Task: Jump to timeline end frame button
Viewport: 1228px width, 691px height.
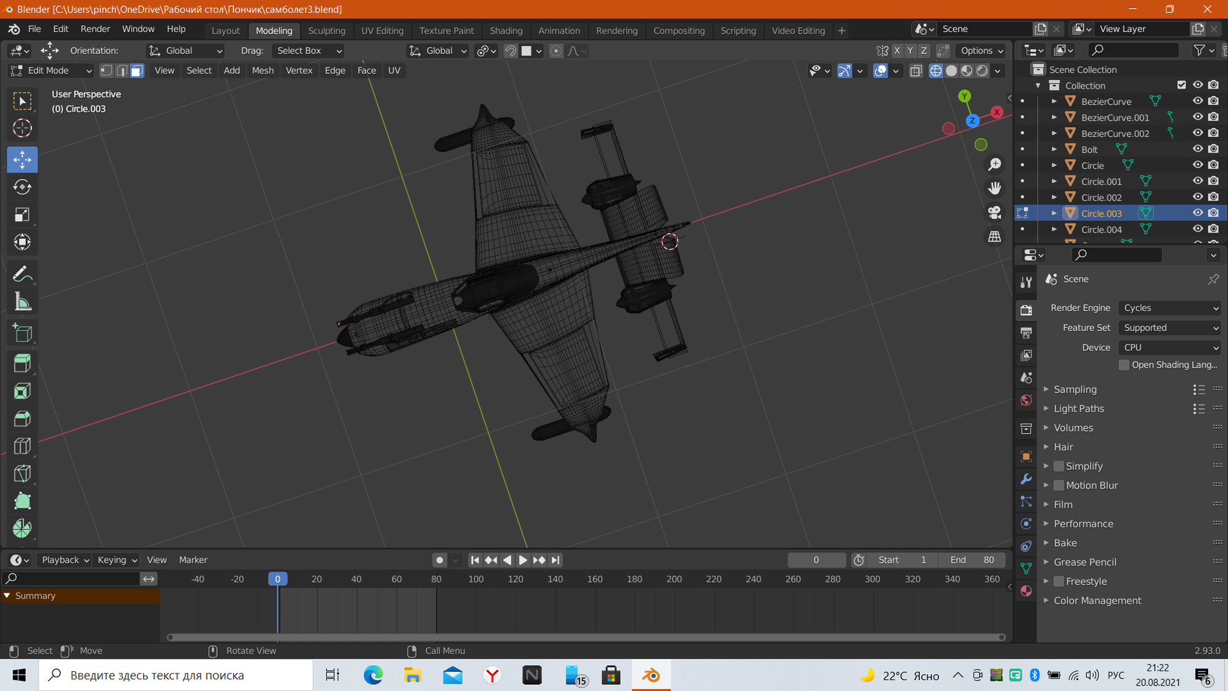Action: click(x=555, y=560)
